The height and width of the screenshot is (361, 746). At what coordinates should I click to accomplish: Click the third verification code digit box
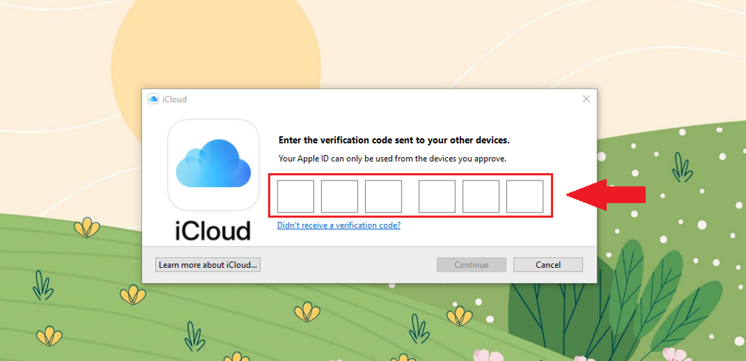point(383,197)
